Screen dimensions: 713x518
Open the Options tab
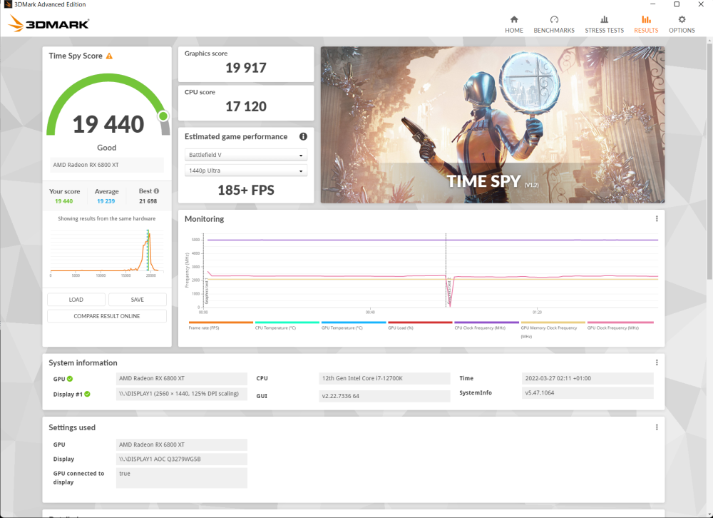[681, 24]
